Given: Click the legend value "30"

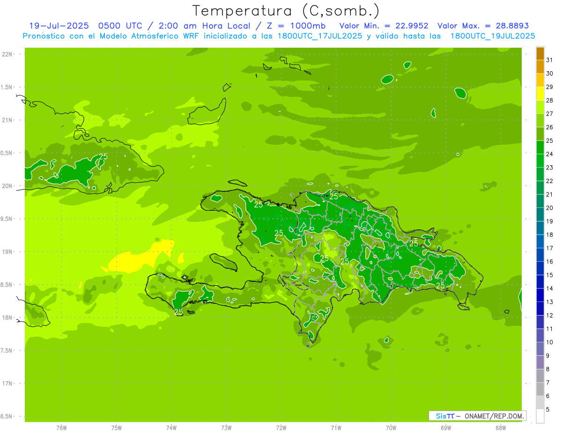Looking at the screenshot, I should click(550, 74).
